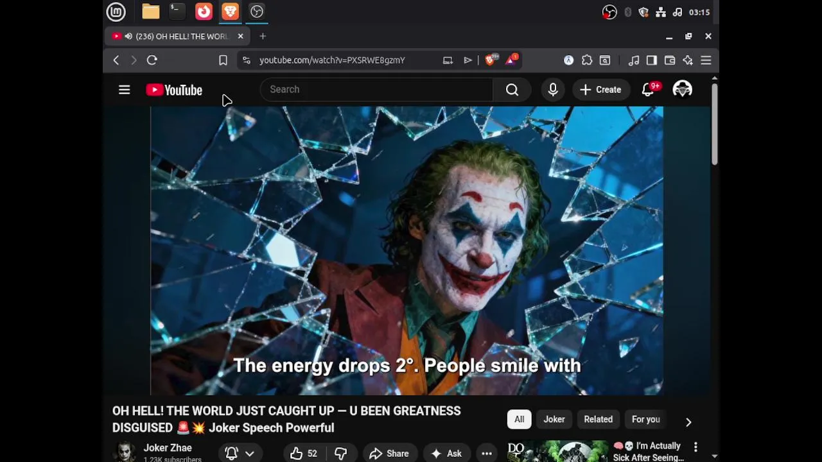Open the Extensions puzzle-piece menu
822x462 pixels.
(x=587, y=60)
